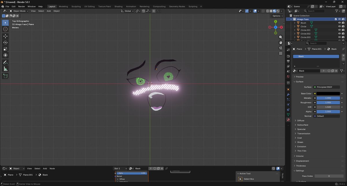Switch to the Geometry Nodes workspace tab
This screenshot has height=186, width=347.
177,6
